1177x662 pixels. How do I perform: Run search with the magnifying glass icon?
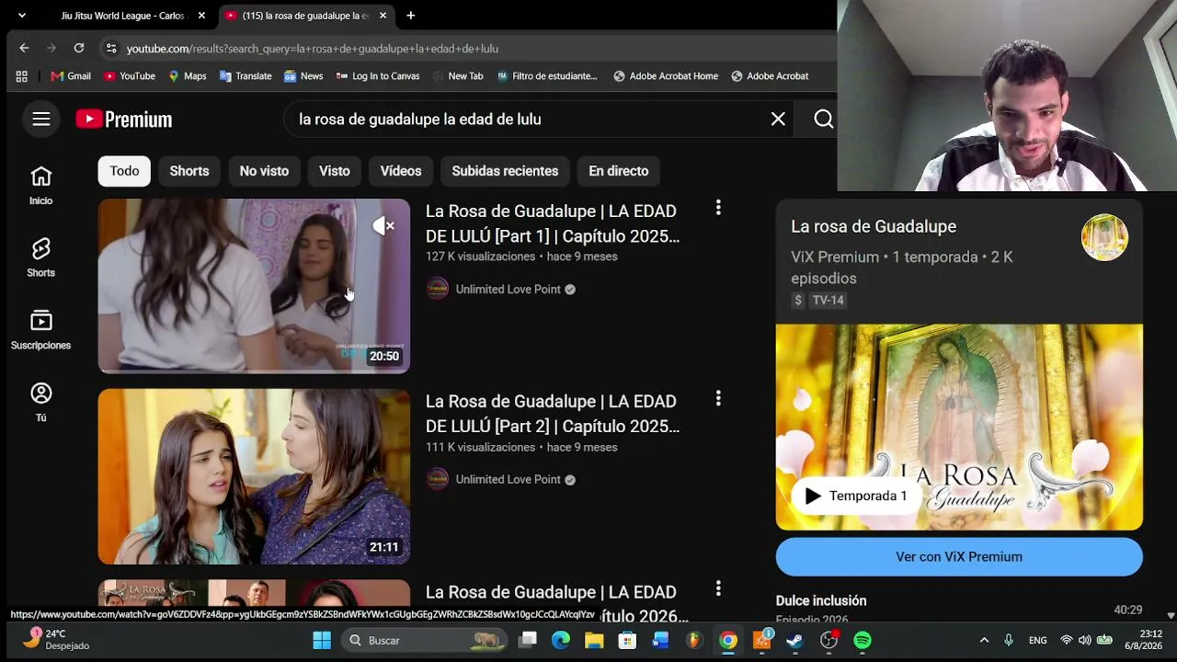tap(823, 119)
